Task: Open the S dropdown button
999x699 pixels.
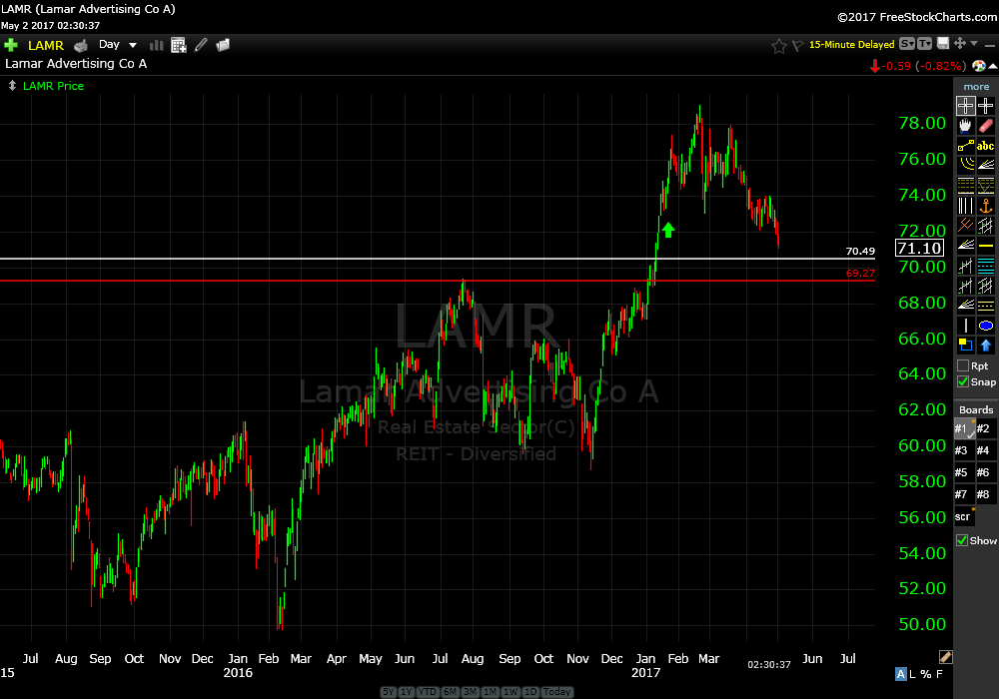Action: 907,44
